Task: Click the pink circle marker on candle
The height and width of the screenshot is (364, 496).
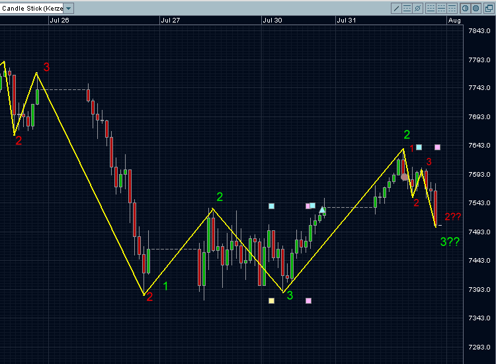Action: [404, 177]
